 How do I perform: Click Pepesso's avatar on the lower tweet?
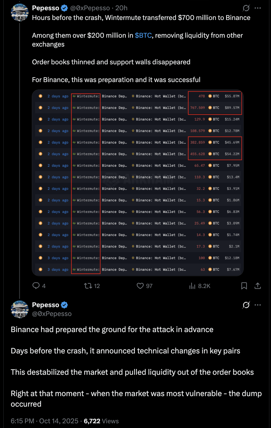19,309
